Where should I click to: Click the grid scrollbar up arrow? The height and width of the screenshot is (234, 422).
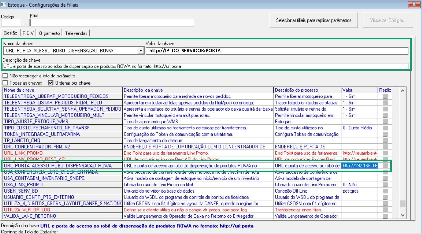point(403,90)
